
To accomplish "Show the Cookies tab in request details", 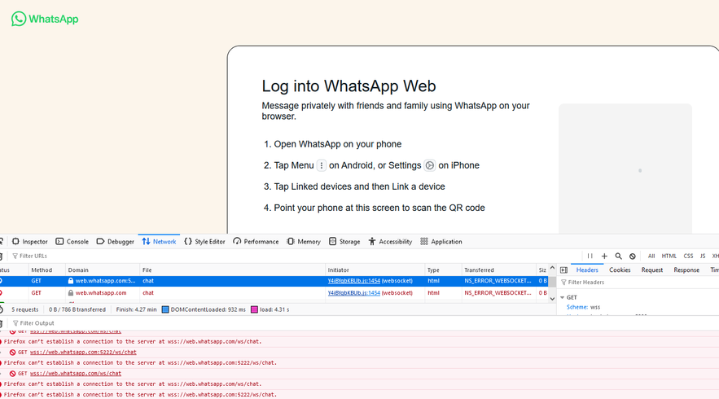I will click(620, 270).
